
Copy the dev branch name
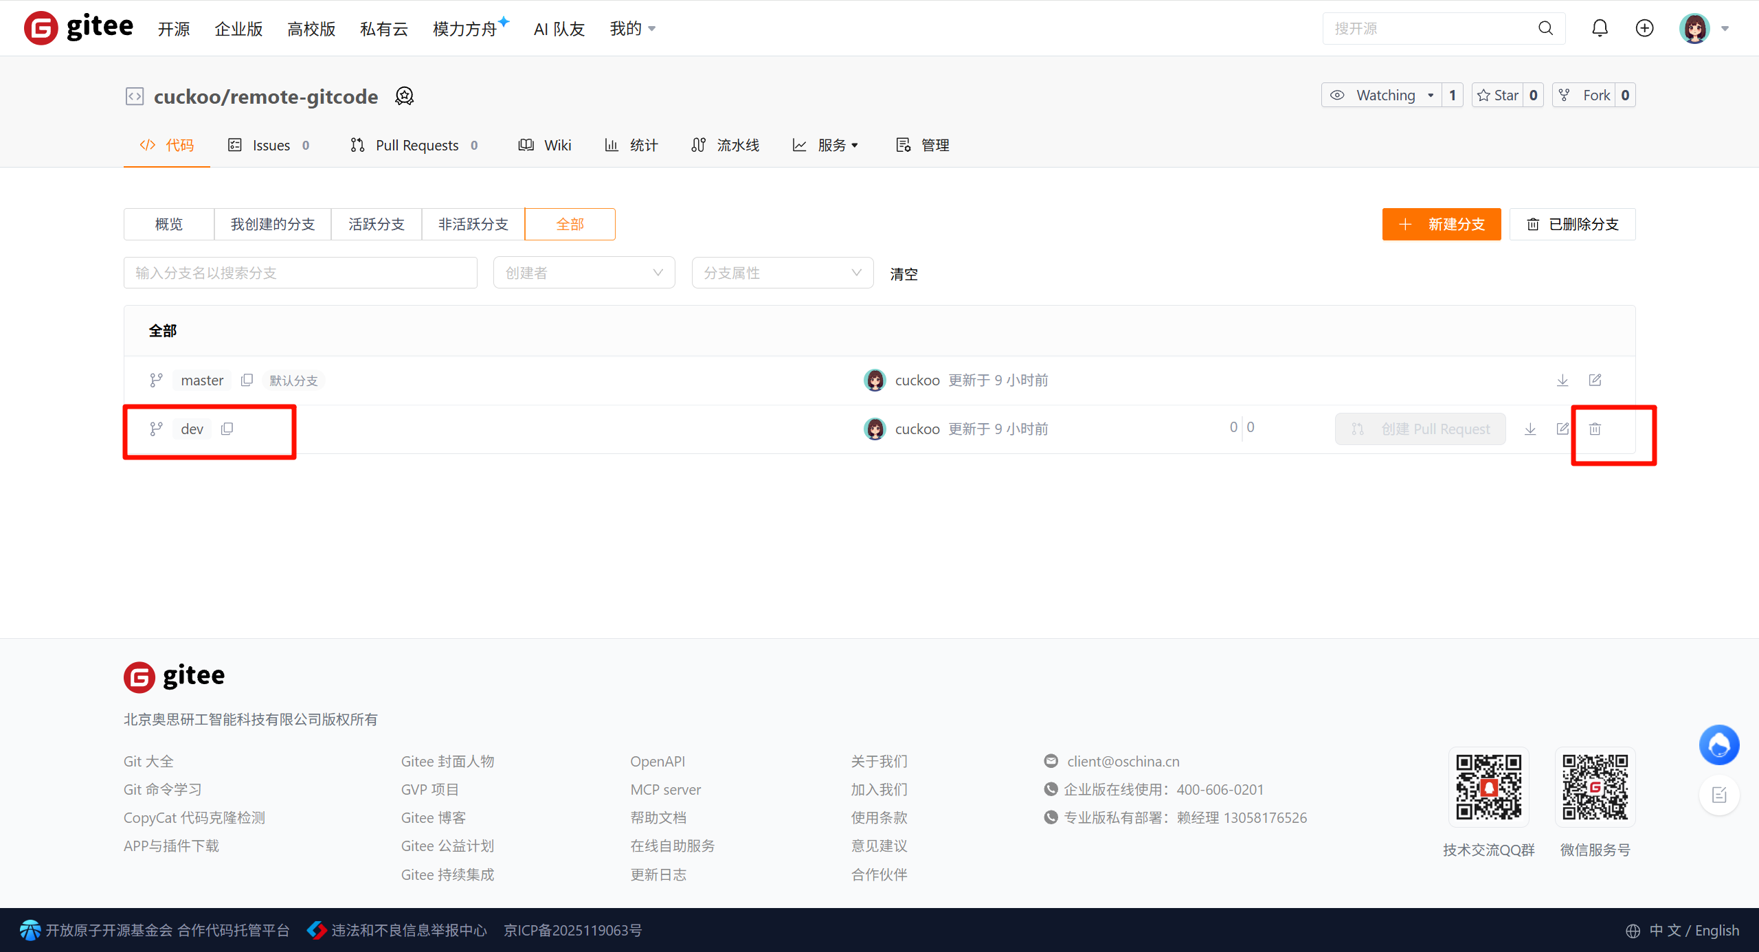click(x=227, y=429)
